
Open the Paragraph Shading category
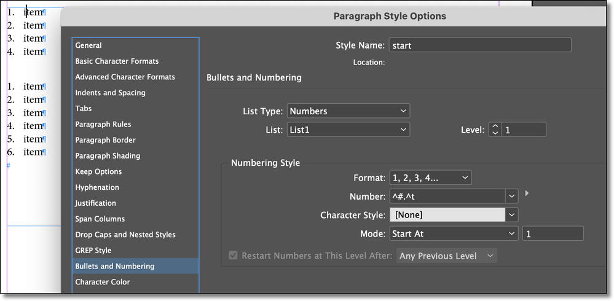(x=108, y=156)
